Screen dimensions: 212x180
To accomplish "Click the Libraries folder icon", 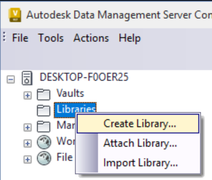I will pos(43,110).
